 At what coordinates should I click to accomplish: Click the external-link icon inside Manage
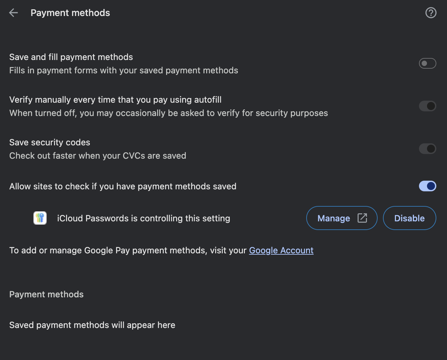tap(362, 218)
